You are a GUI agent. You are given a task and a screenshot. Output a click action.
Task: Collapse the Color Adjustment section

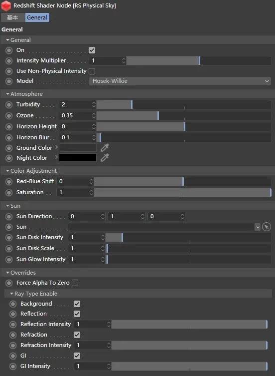tap(7, 171)
